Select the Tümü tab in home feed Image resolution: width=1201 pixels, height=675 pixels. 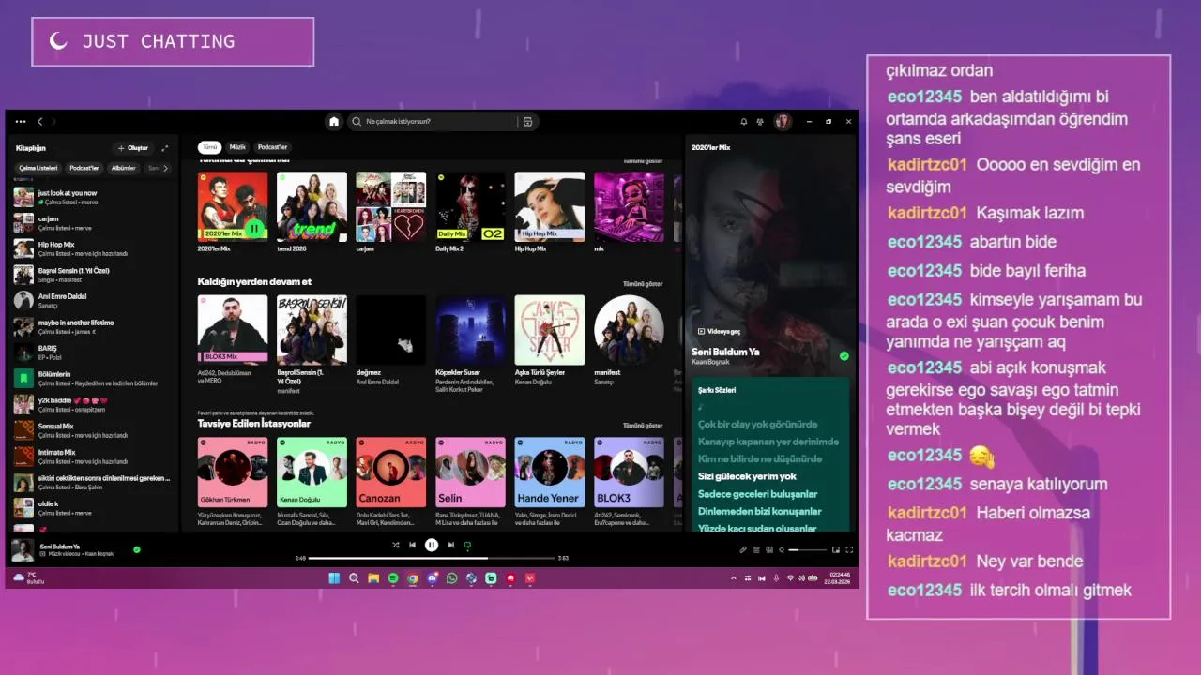click(x=210, y=147)
